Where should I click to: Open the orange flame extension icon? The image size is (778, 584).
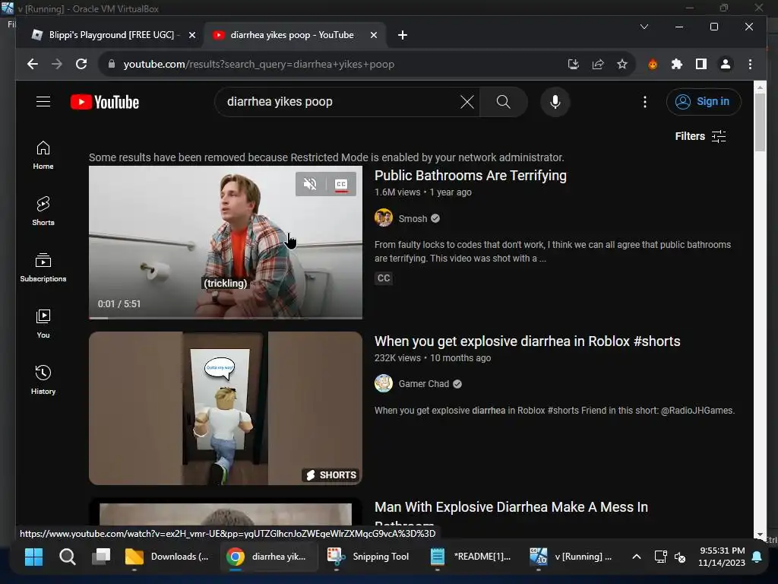[x=653, y=64]
